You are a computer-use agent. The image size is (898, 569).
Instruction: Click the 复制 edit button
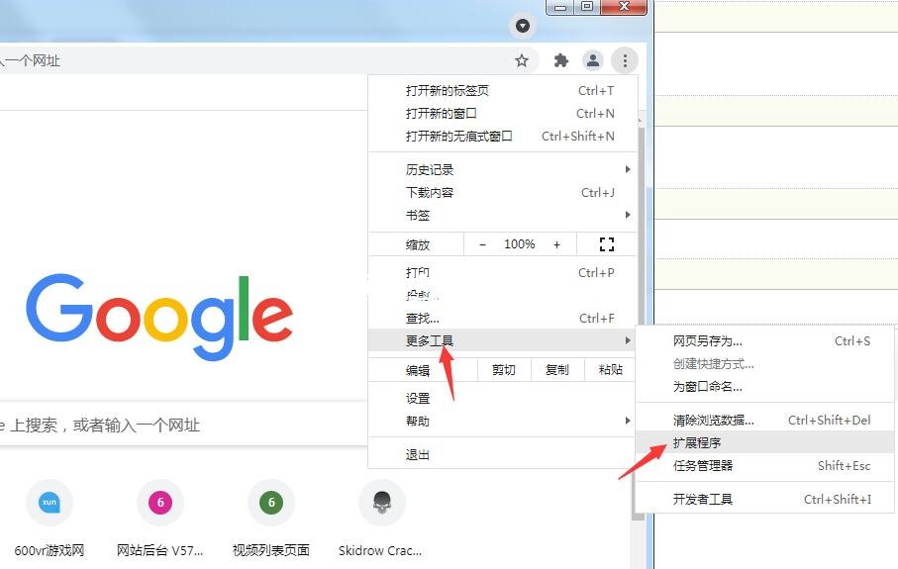pos(557,370)
